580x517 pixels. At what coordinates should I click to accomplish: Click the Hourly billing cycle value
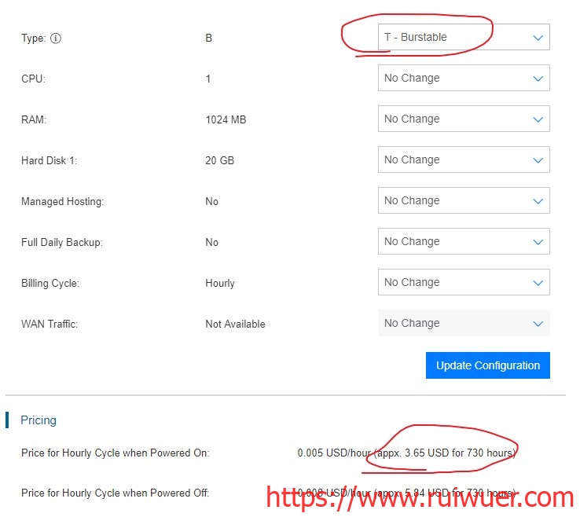[219, 283]
